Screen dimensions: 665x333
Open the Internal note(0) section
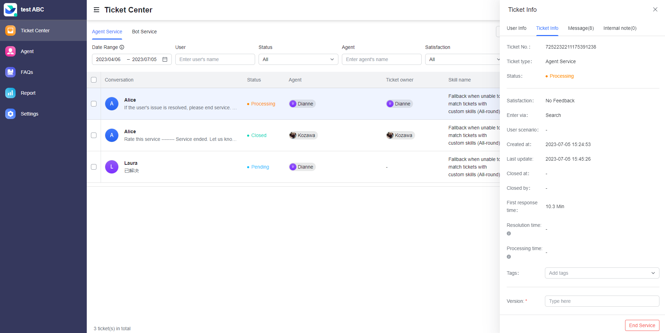pos(620,28)
